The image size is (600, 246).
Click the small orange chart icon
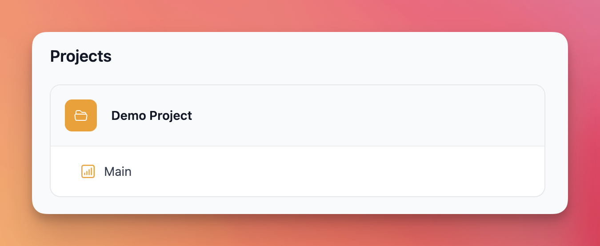click(x=88, y=171)
